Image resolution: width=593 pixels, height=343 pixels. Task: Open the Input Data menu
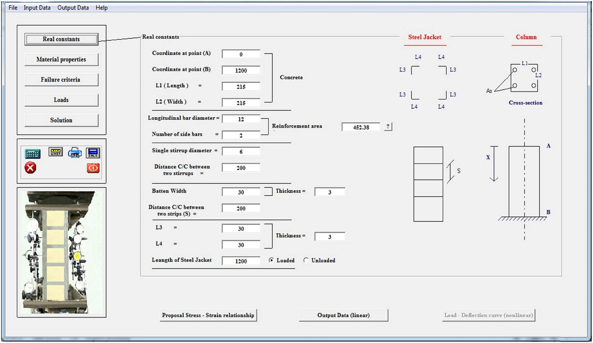point(37,8)
